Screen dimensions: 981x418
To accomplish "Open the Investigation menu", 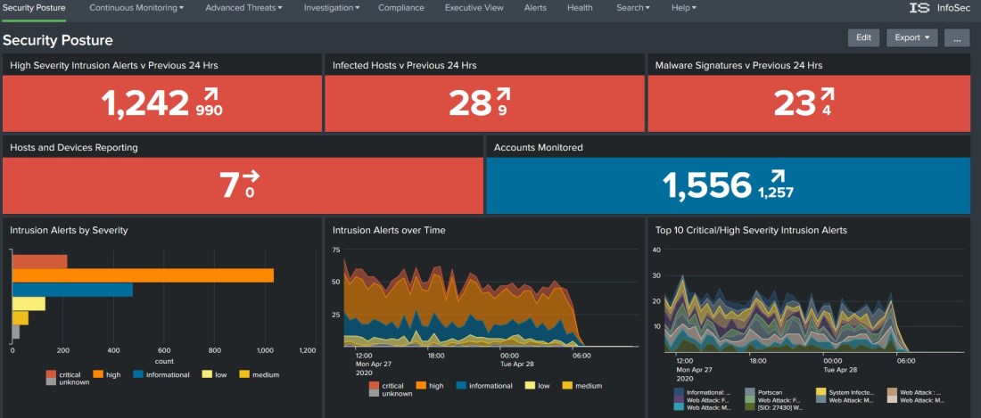I will coord(332,8).
